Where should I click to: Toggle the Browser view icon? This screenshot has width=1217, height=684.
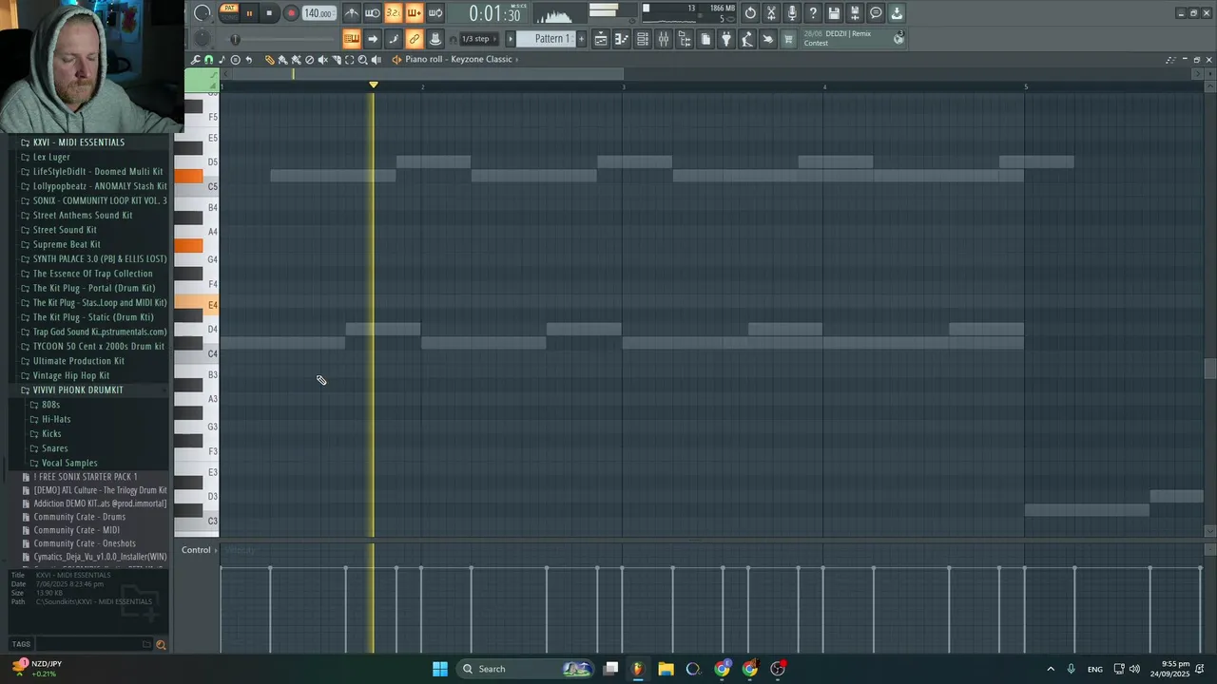tap(685, 39)
